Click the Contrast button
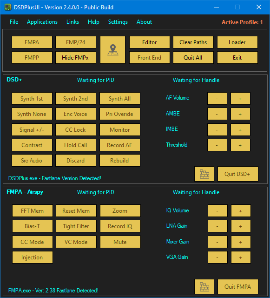 point(32,145)
